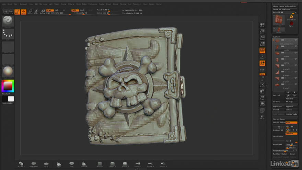The image size is (302, 170).
Task: Click the main color picker square
Action: coord(8,86)
